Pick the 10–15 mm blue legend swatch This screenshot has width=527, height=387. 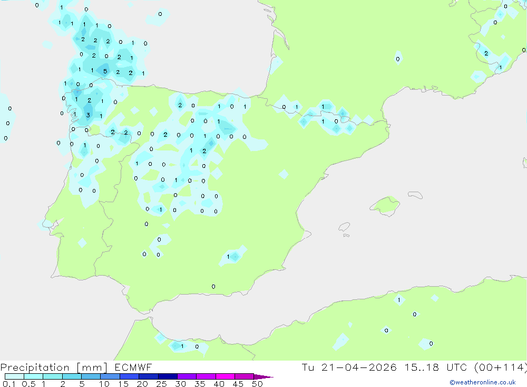point(110,376)
